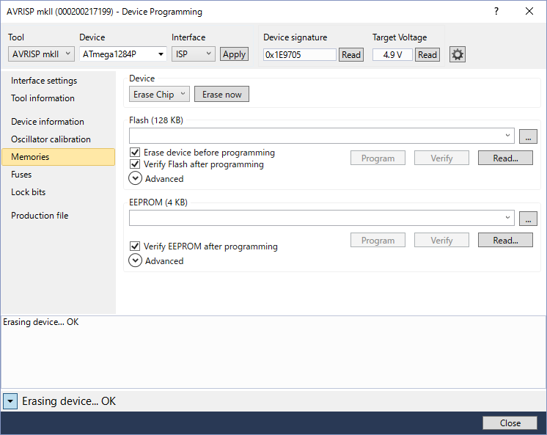
Task: Open the Fuses page
Action: click(x=58, y=174)
